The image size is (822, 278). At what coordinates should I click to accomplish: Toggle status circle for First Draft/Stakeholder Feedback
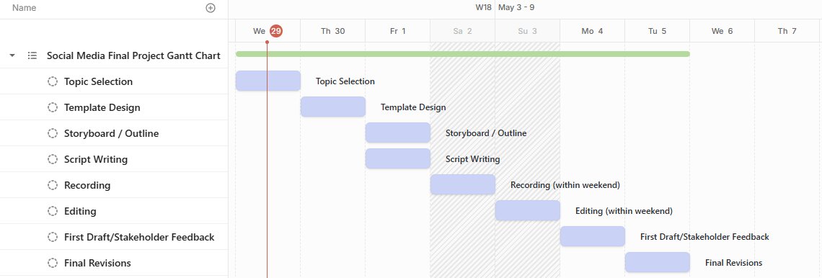(x=53, y=237)
